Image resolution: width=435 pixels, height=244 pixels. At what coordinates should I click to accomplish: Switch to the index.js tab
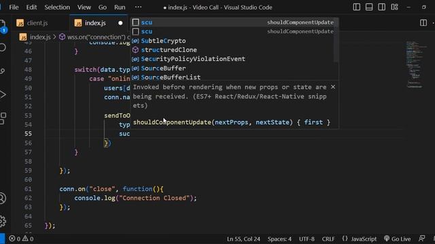pos(95,23)
